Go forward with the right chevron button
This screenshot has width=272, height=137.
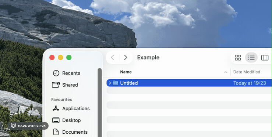point(126,58)
